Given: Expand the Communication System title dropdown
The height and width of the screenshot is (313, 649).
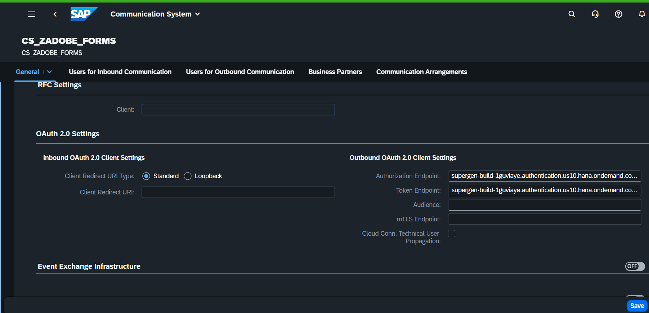Looking at the screenshot, I should click(x=197, y=14).
